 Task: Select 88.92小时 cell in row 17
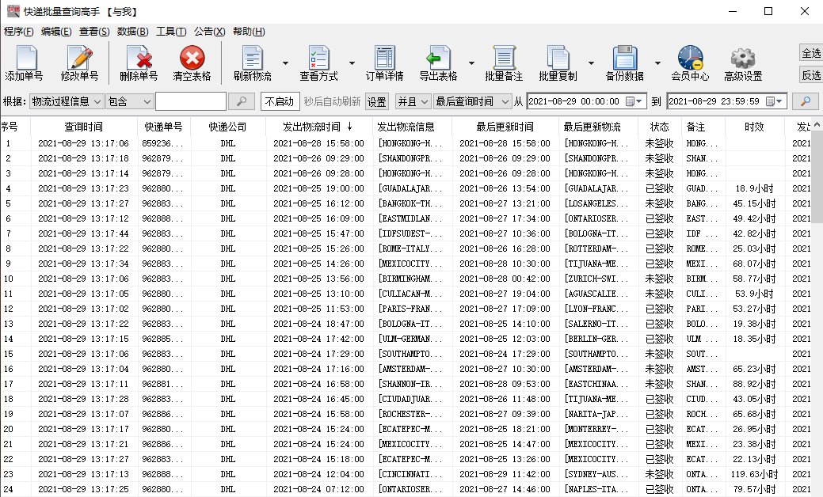754,384
